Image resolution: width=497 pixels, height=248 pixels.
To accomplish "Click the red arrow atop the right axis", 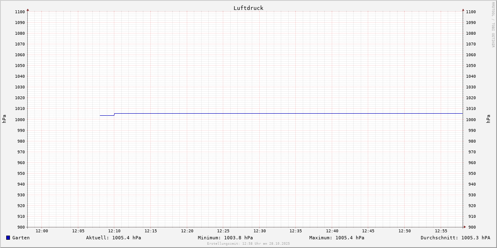I will pos(463,10).
